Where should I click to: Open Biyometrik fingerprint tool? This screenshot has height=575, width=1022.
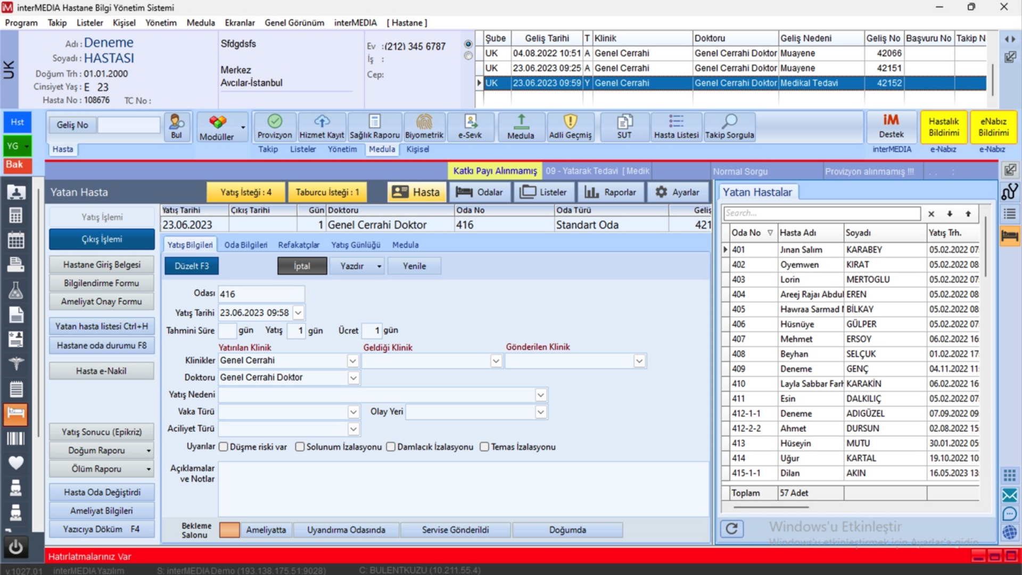[424, 122]
